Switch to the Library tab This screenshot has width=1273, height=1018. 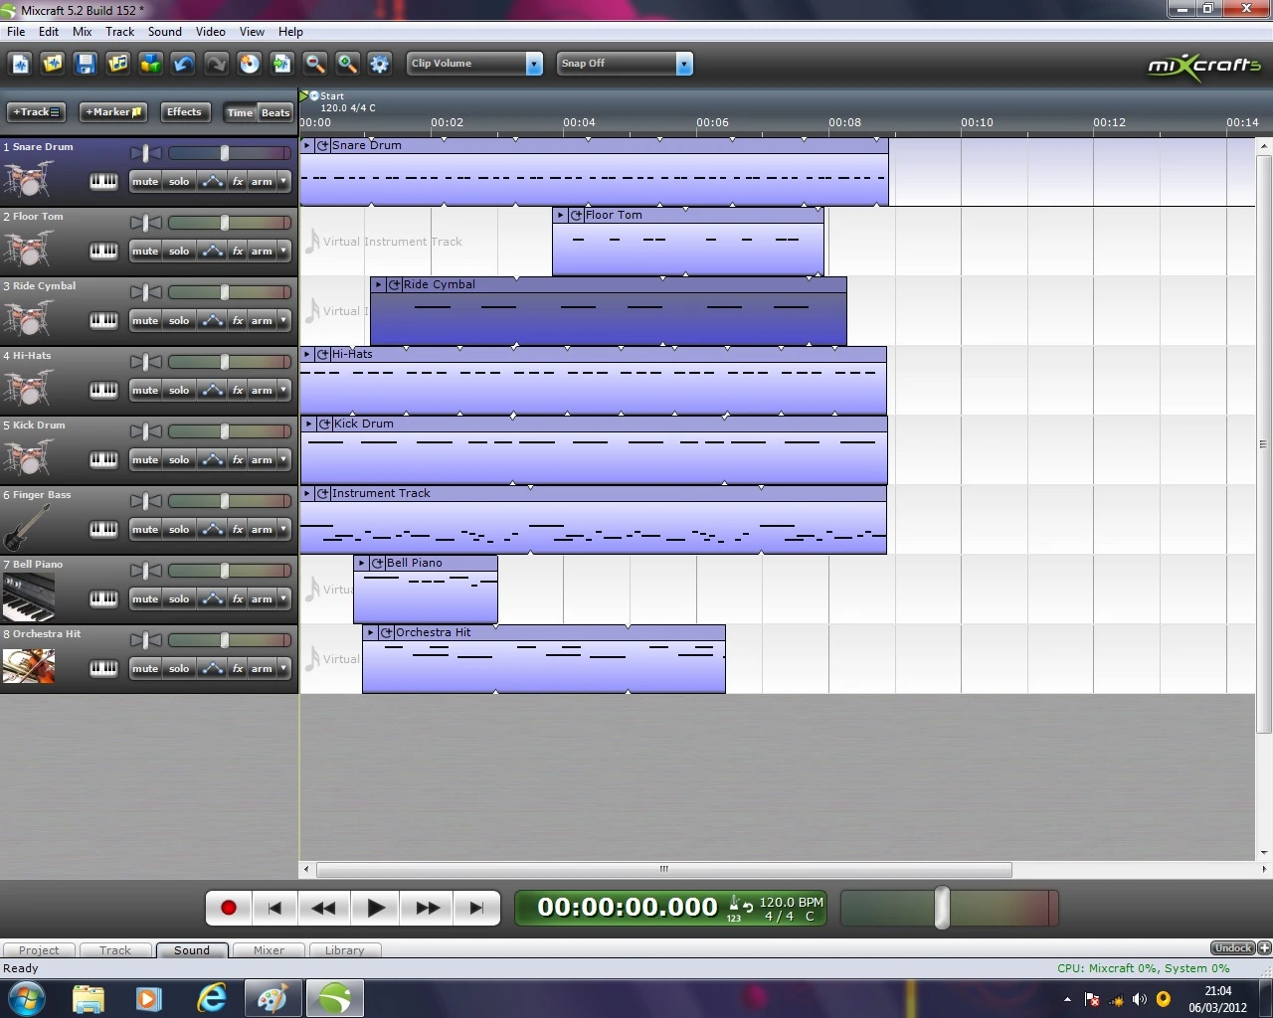345,950
